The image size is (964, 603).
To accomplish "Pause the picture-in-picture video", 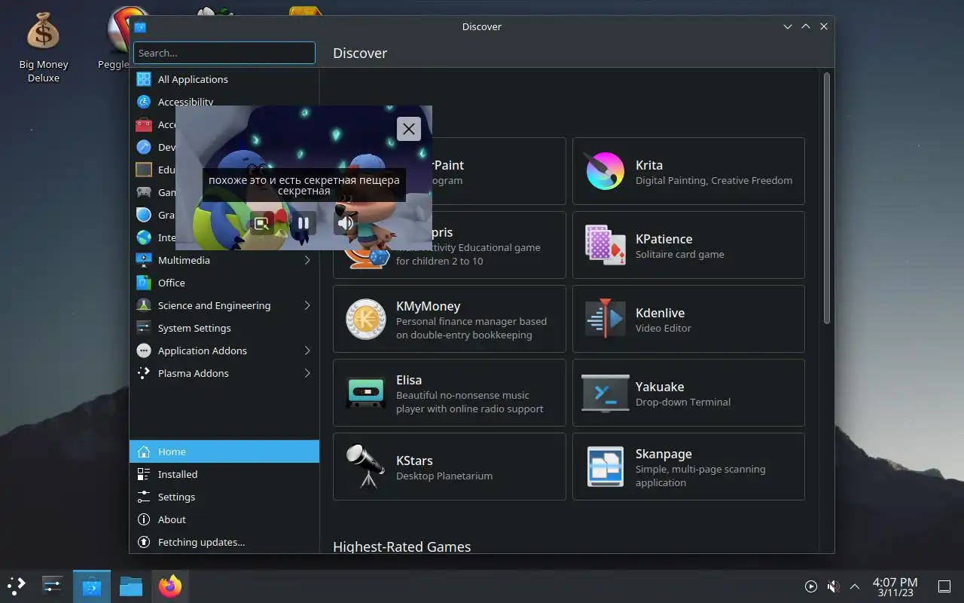I will point(304,223).
